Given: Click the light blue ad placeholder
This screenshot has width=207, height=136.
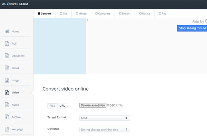Looking at the screenshot, I should pyautogui.click(x=60, y=46).
